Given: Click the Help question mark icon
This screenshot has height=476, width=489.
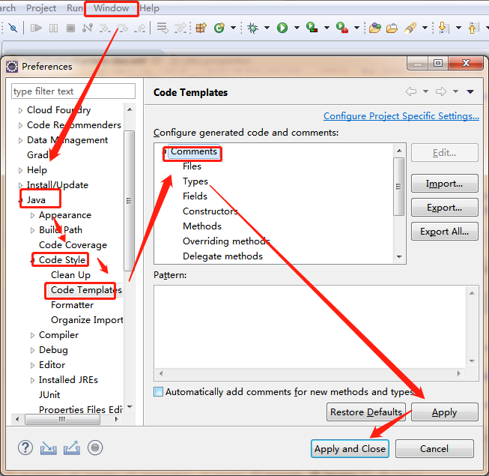Looking at the screenshot, I should point(25,448).
